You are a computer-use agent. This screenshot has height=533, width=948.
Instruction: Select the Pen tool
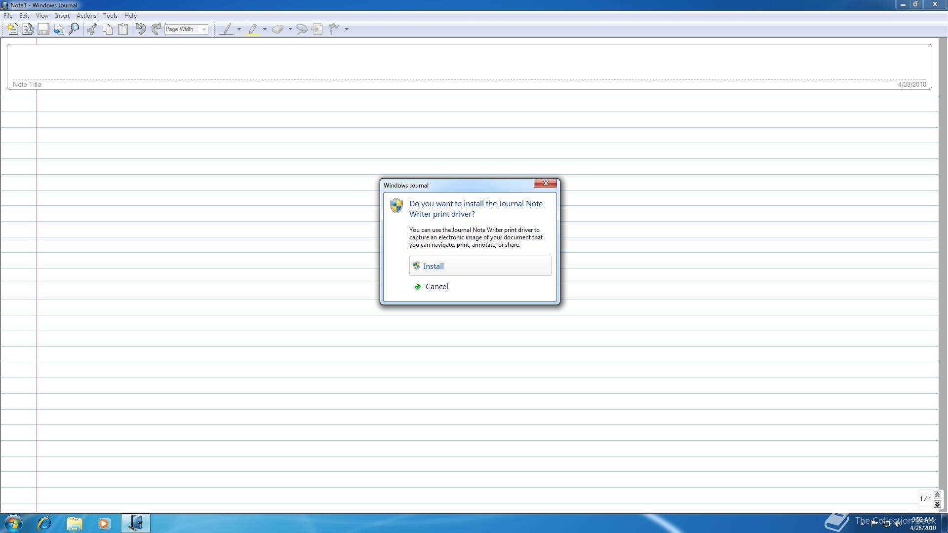[x=227, y=29]
